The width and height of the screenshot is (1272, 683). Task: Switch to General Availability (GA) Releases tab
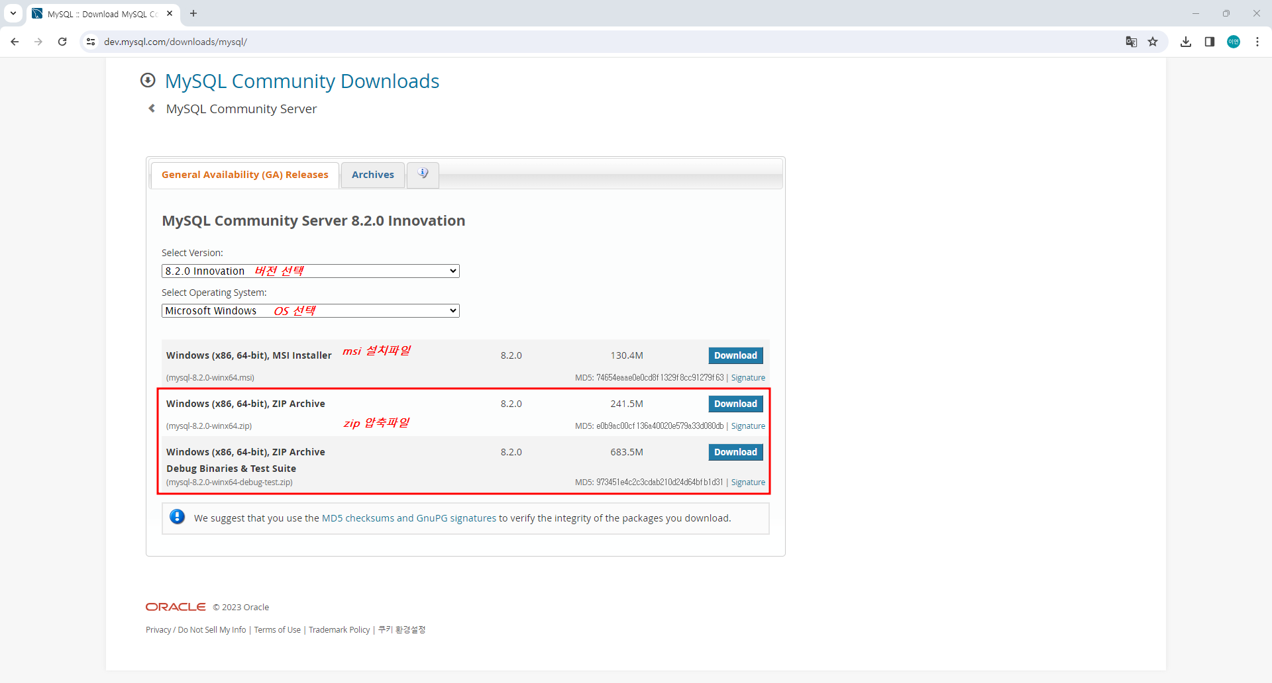click(x=245, y=175)
